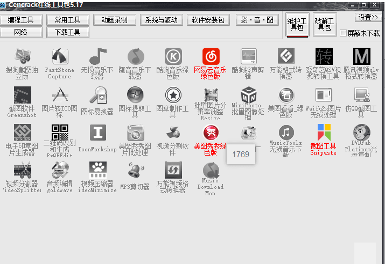This screenshot has width=385, height=264.
Task: Switch to 网络 category
Action: click(x=21, y=32)
